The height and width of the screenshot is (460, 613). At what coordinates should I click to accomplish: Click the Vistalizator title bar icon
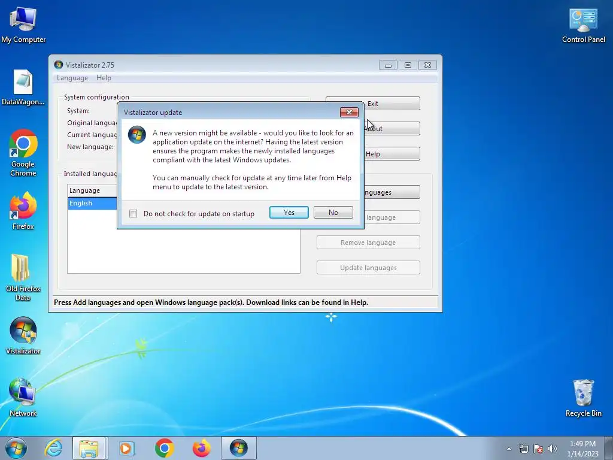click(x=59, y=65)
